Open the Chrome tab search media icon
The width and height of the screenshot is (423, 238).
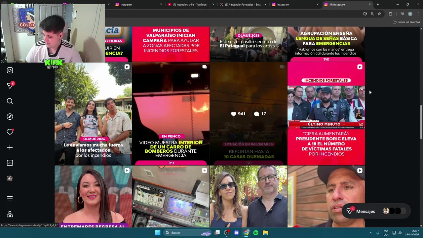click(x=402, y=14)
